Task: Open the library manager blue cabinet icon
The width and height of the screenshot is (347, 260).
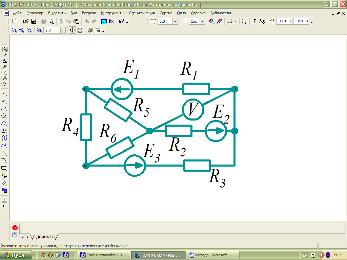Action: click(104, 21)
